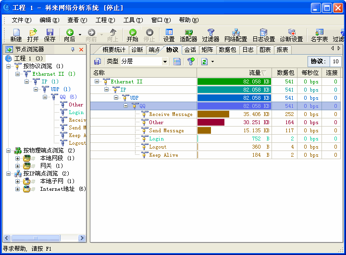
Task: Click the 节点浏览器 panel header icon
Action: [x=9, y=49]
